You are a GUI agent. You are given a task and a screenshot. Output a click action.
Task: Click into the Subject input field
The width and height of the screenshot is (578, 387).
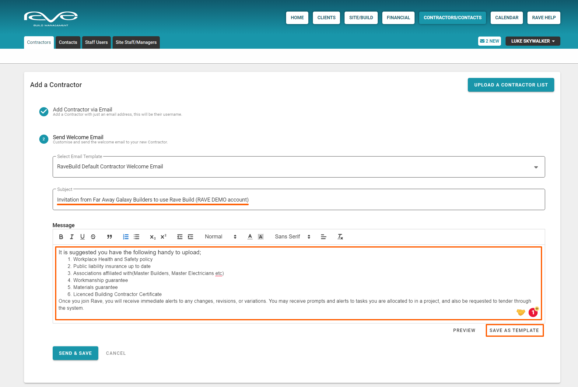point(299,199)
